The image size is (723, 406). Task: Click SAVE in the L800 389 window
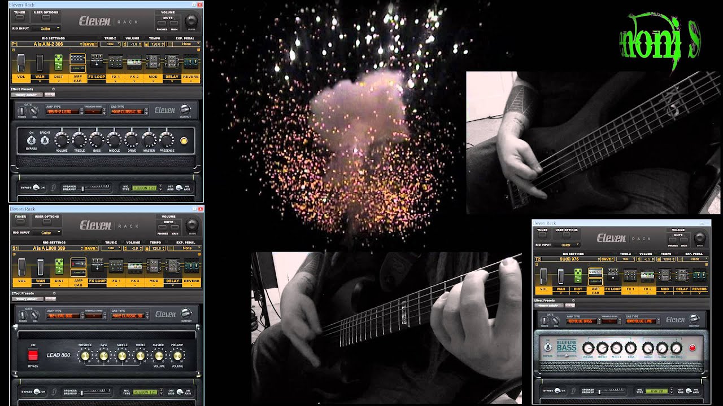pyautogui.click(x=90, y=248)
